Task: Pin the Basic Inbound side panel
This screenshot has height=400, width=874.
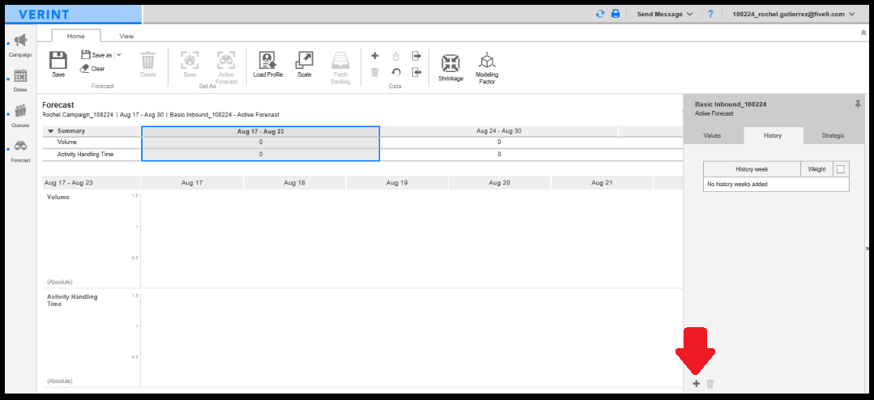Action: (858, 104)
